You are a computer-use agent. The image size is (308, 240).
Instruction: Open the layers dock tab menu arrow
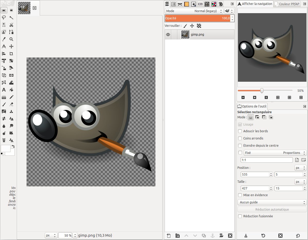pos(232,4)
